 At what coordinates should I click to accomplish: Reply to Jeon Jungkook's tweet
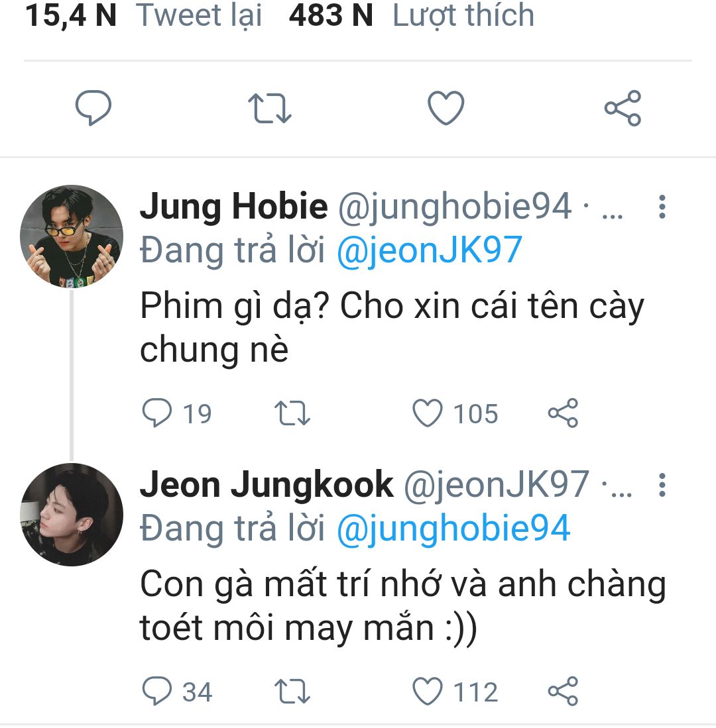pos(158,692)
